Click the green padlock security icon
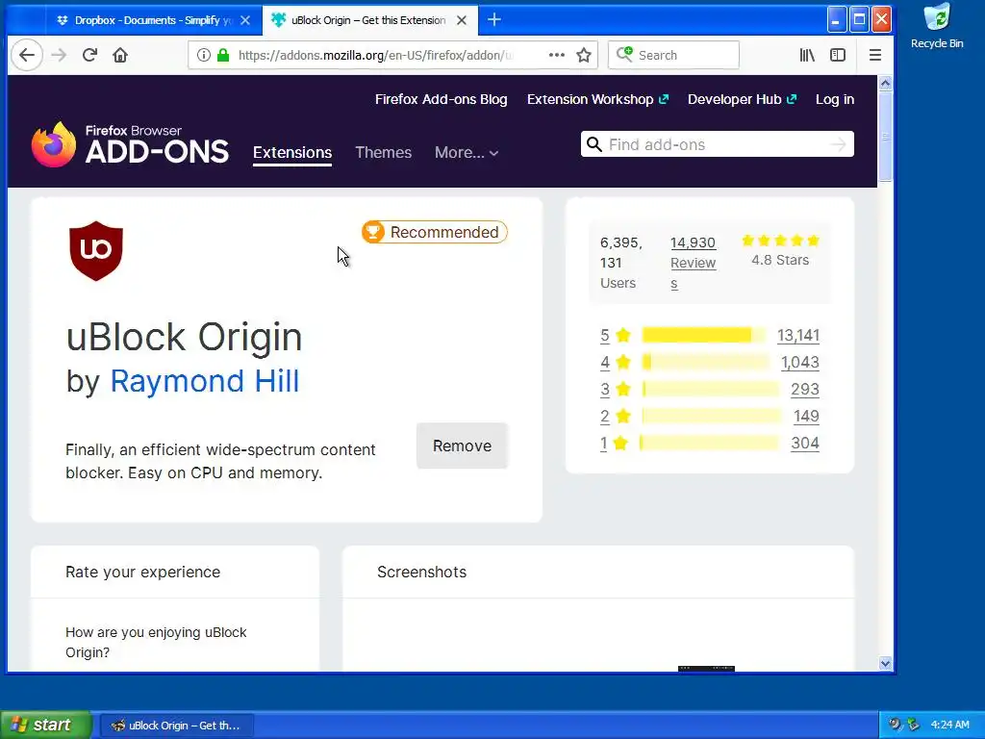Viewport: 985px width, 739px height. [x=223, y=55]
